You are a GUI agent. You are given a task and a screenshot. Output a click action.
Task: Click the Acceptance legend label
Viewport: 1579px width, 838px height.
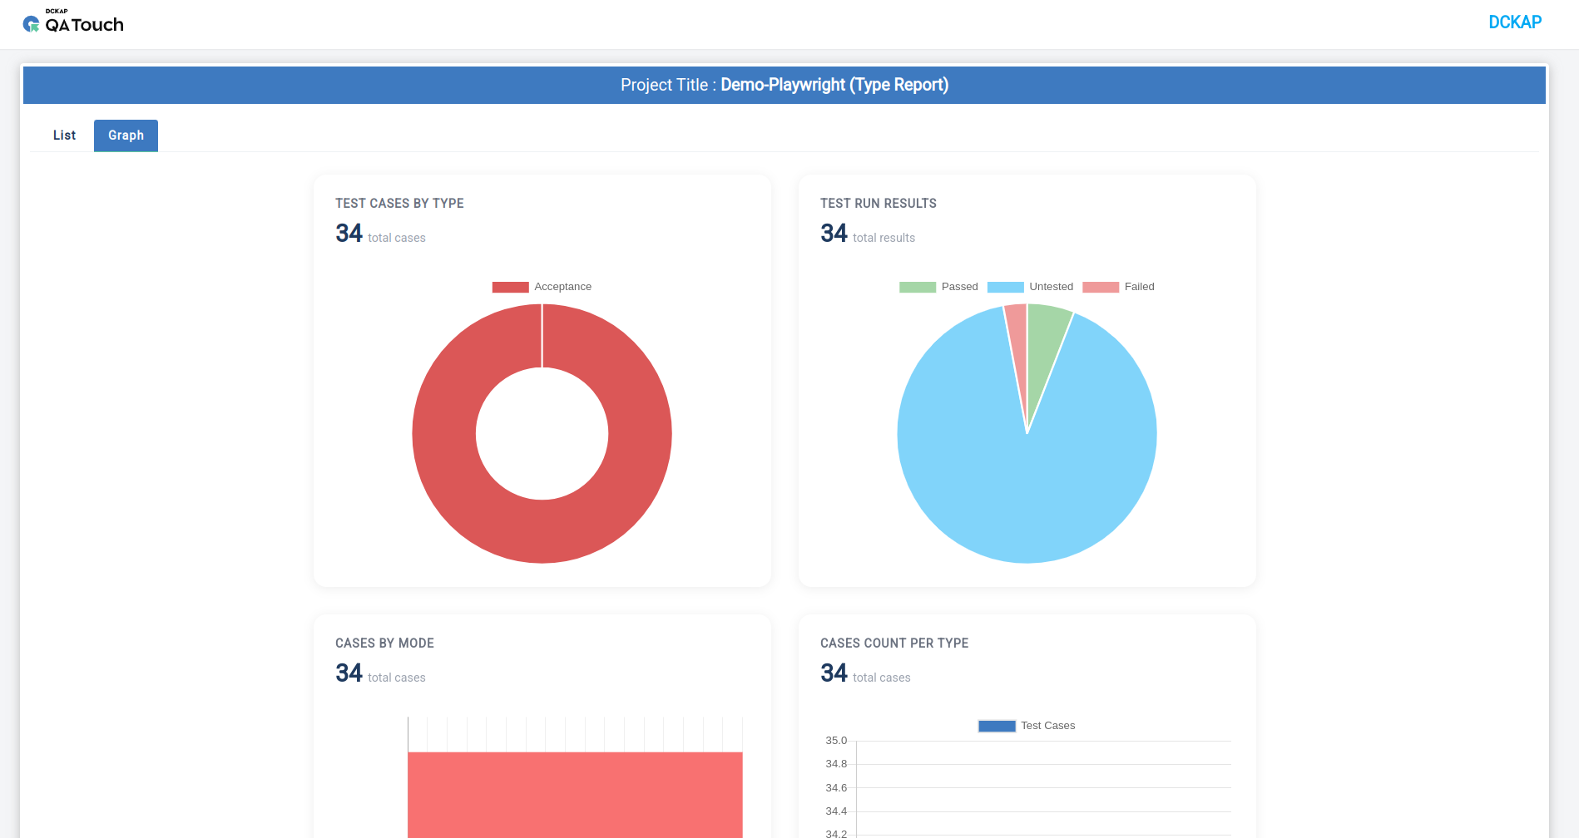563,287
